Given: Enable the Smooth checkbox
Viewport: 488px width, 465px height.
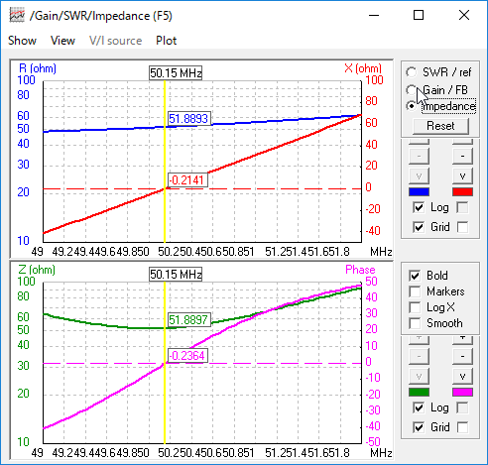Looking at the screenshot, I should pyautogui.click(x=415, y=323).
